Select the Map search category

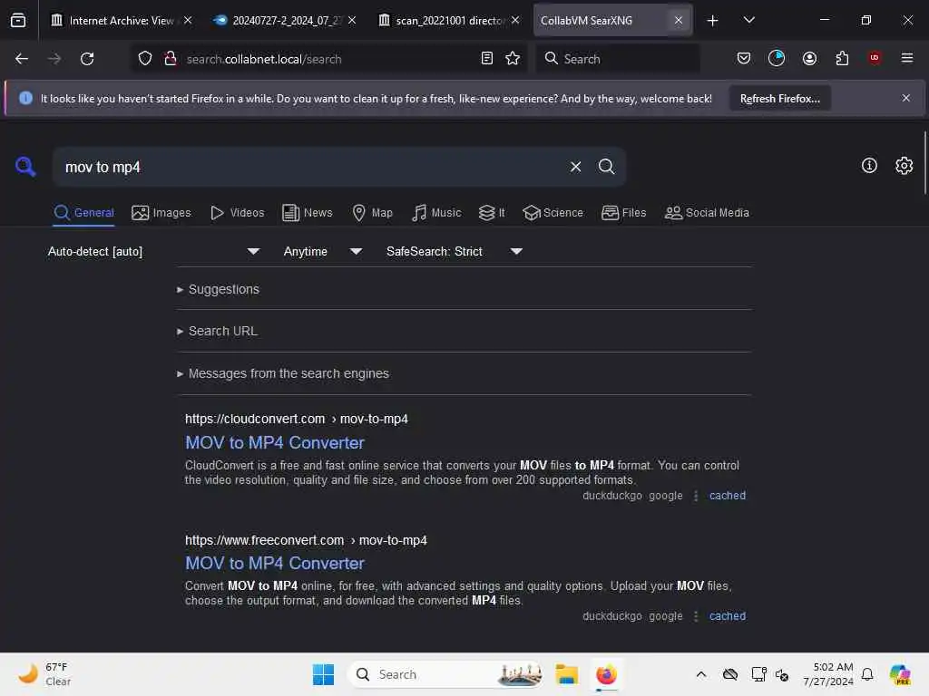pyautogui.click(x=373, y=213)
